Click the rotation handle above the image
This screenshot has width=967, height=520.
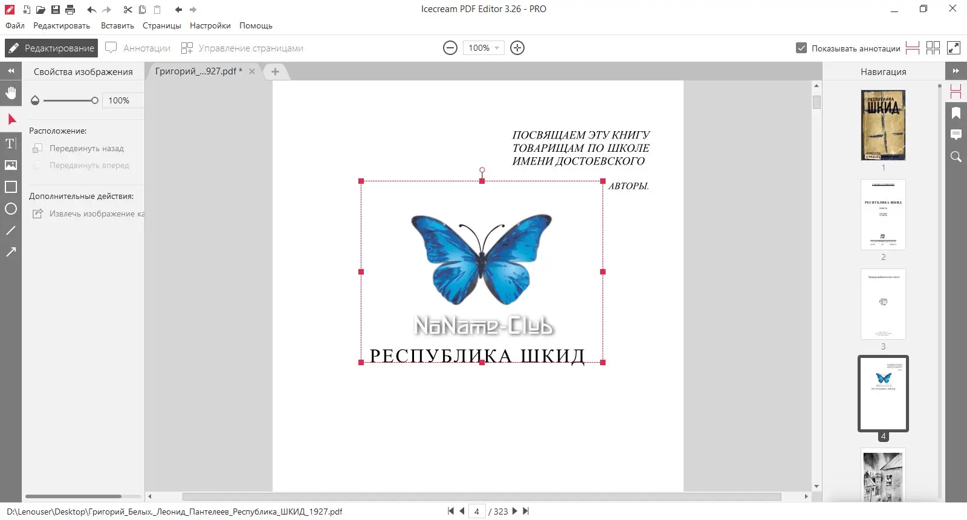point(482,170)
